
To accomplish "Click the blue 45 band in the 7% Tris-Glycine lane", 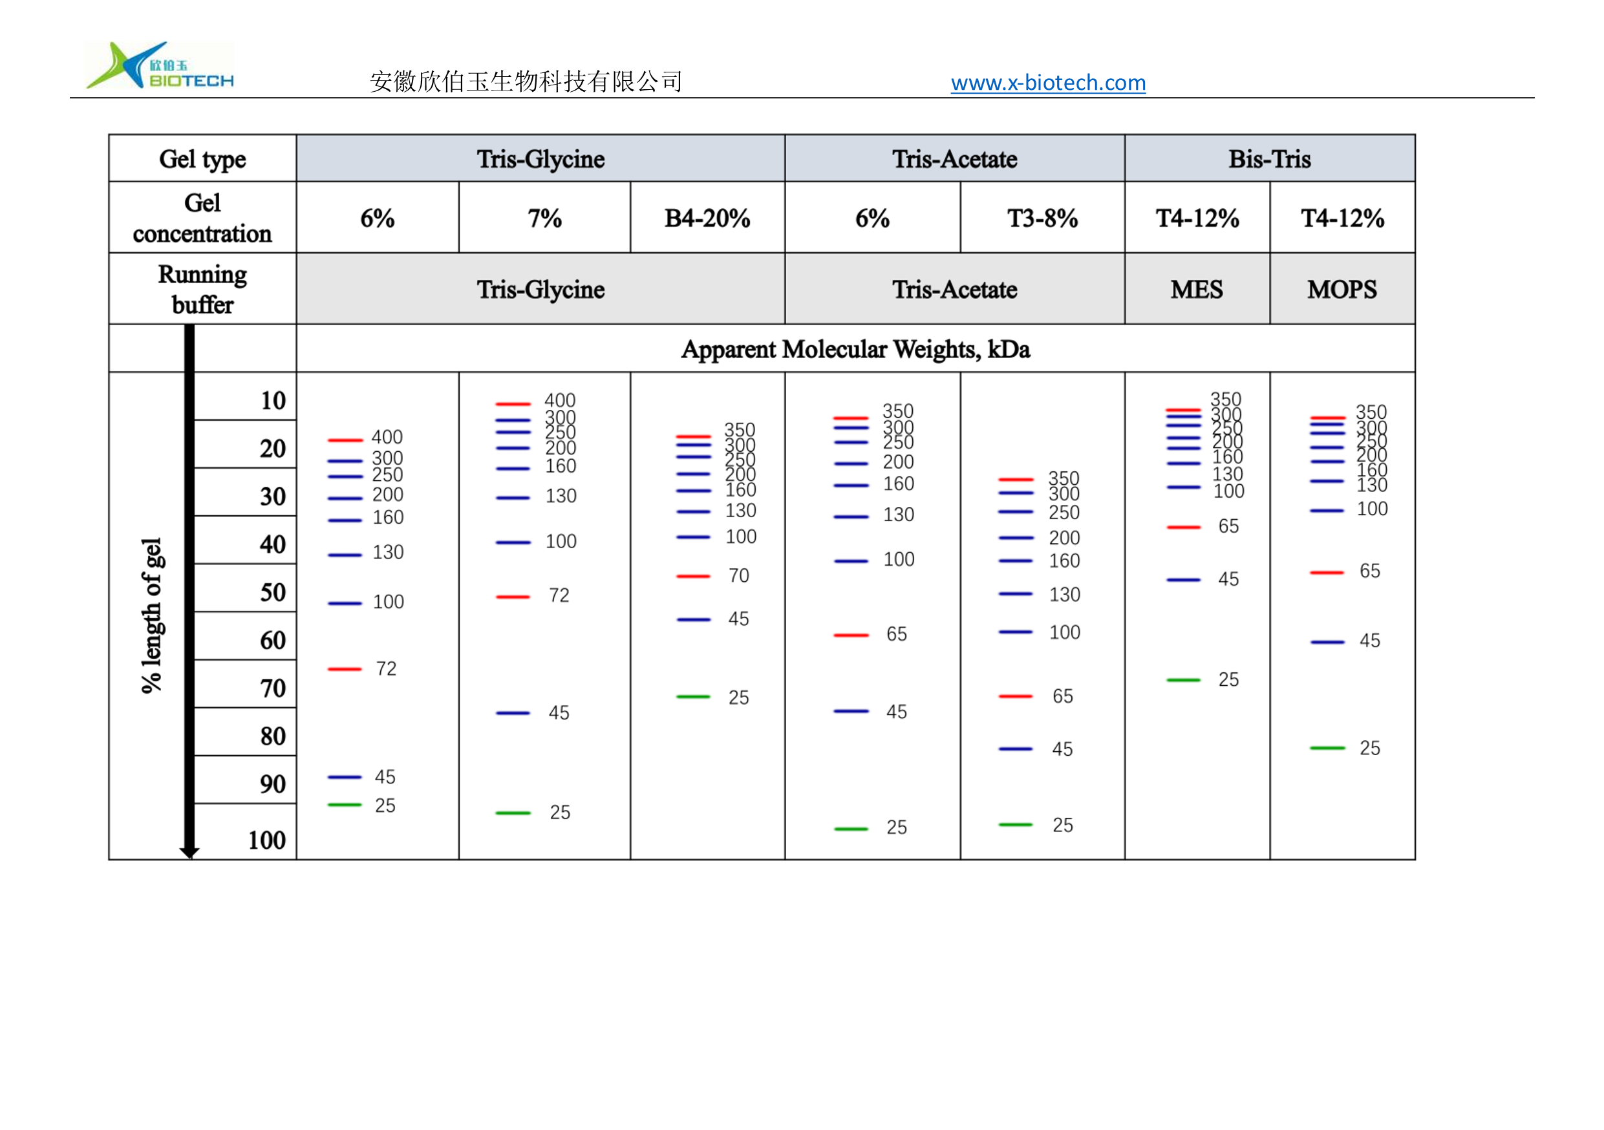I will click(x=513, y=714).
